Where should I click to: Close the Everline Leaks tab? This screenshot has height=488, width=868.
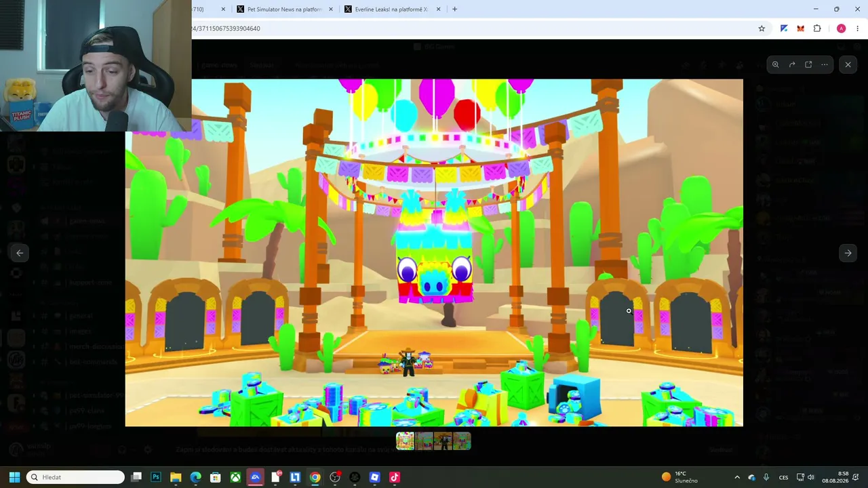438,9
